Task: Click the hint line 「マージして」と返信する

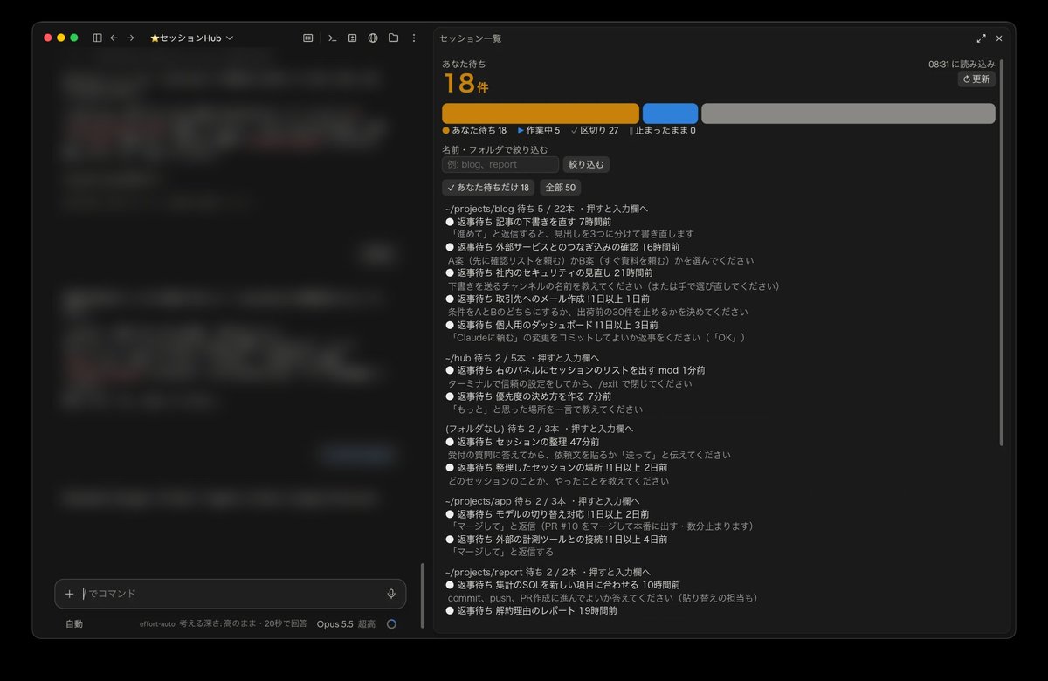Action: [503, 553]
